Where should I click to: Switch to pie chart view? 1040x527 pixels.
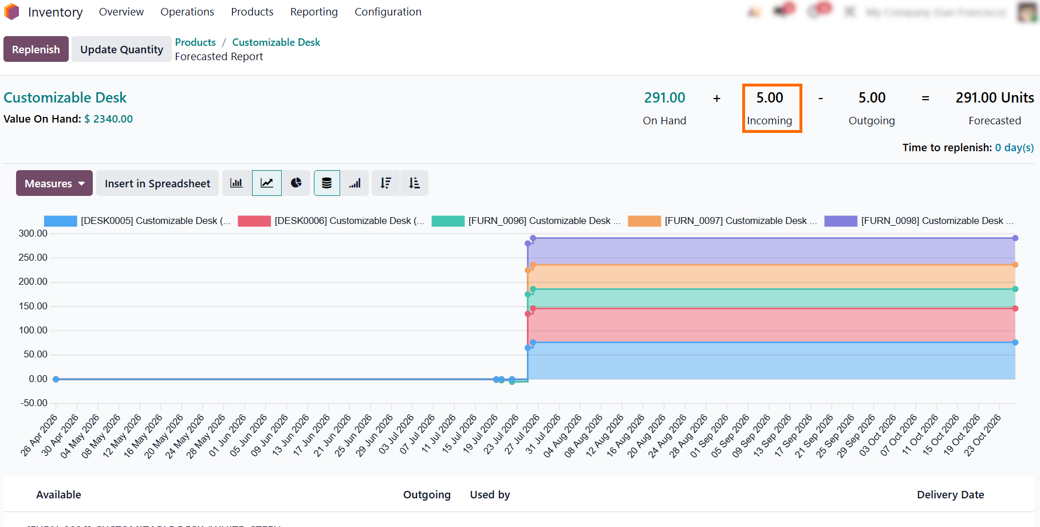click(296, 183)
